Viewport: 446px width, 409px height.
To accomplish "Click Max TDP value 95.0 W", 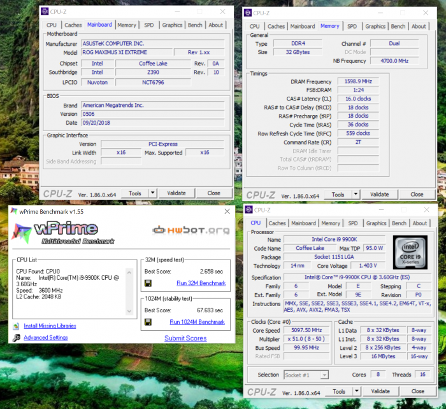I will 375,248.
